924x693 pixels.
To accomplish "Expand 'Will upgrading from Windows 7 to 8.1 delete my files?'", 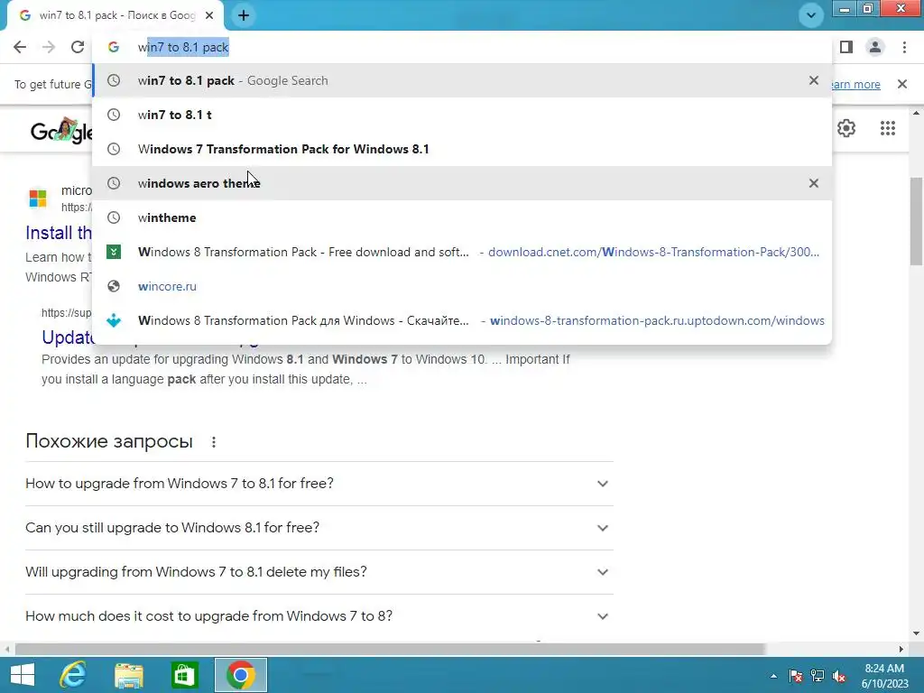I will [319, 571].
